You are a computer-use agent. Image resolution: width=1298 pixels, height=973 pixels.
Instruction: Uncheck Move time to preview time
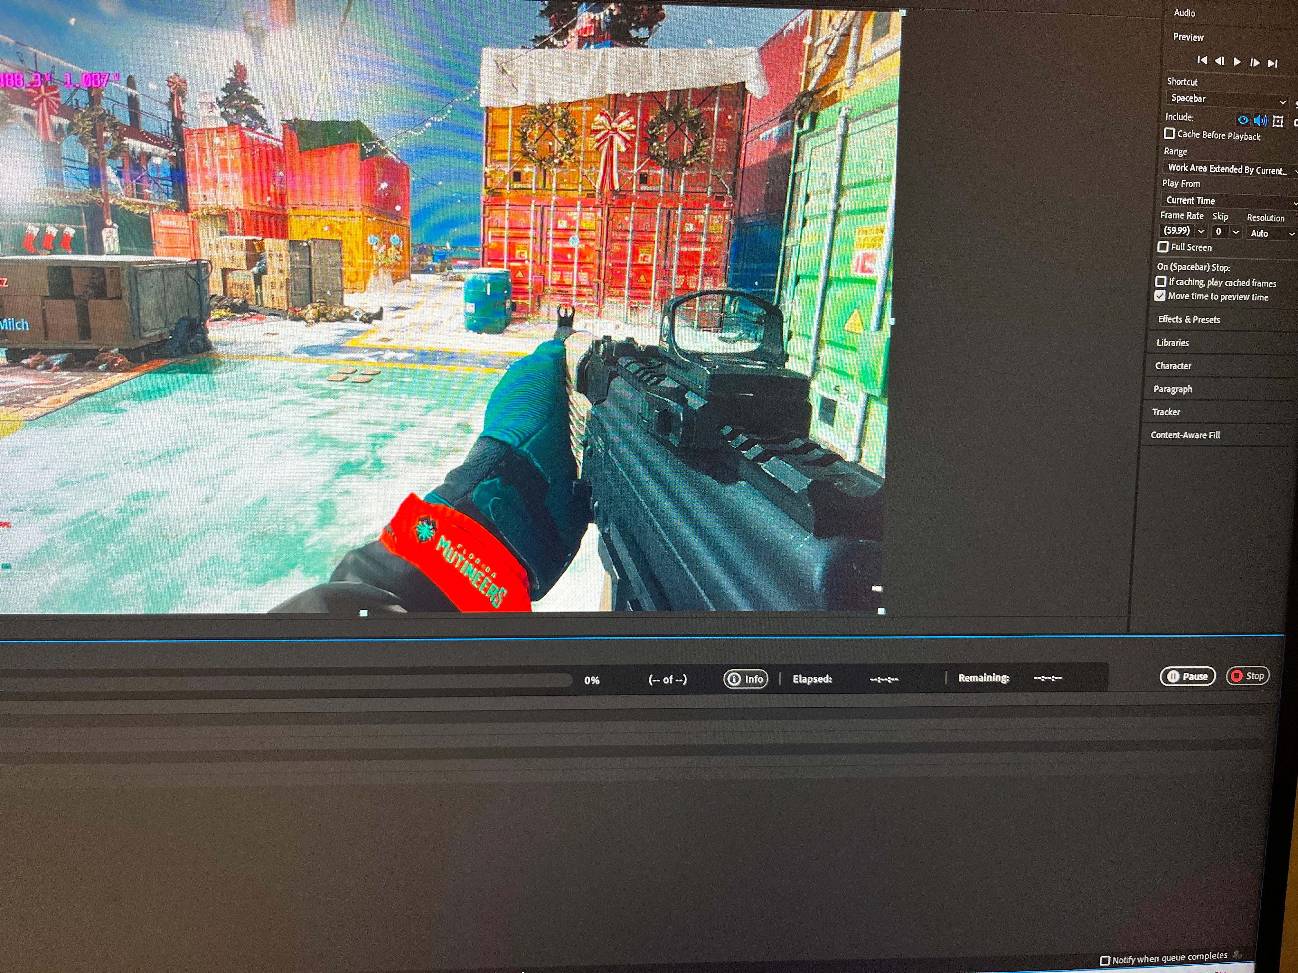1160,296
